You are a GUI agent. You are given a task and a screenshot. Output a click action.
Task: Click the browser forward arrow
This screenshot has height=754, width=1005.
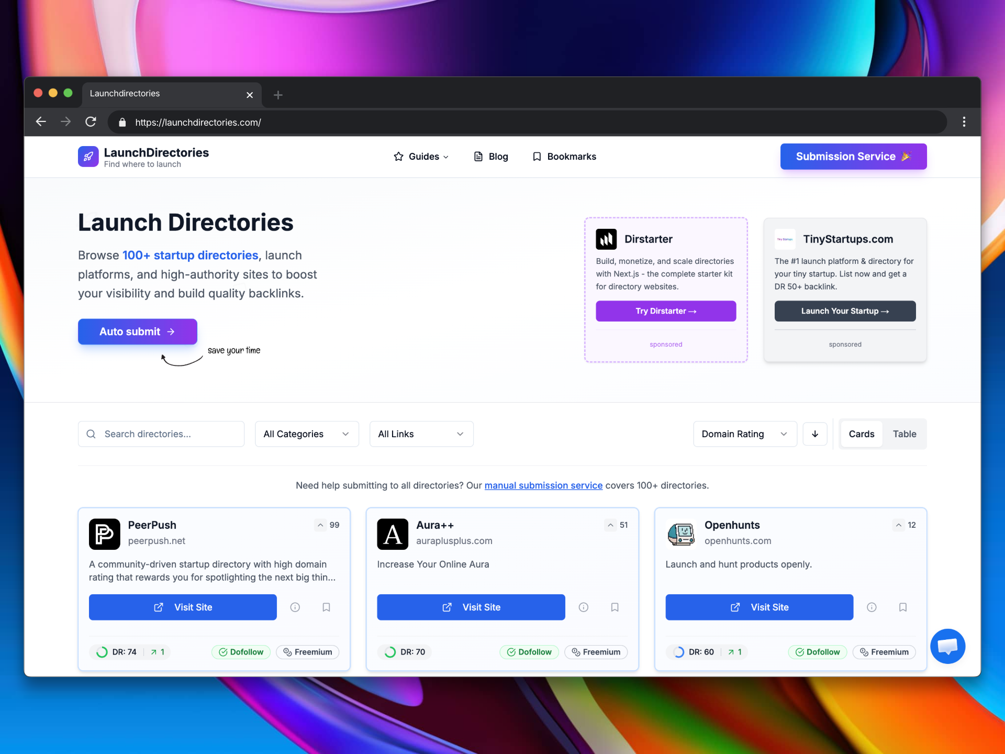coord(65,122)
